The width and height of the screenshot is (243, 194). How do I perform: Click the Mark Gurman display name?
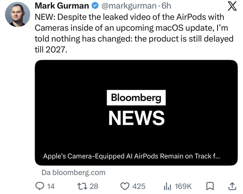click(62, 6)
